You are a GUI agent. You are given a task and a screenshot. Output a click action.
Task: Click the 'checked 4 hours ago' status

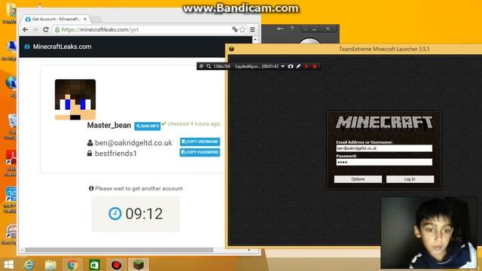[x=191, y=123]
